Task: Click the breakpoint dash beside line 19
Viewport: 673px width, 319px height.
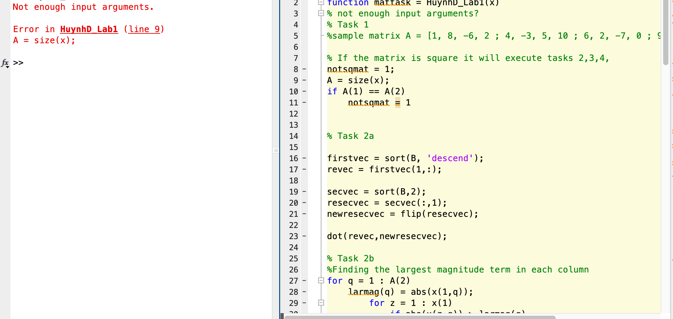Action: tap(304, 192)
